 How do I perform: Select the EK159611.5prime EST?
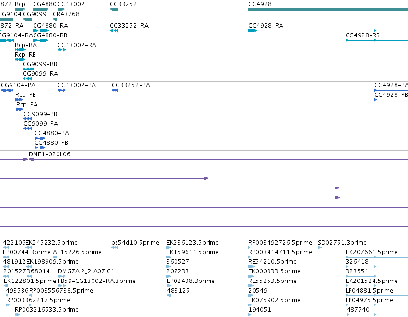[x=192, y=252]
